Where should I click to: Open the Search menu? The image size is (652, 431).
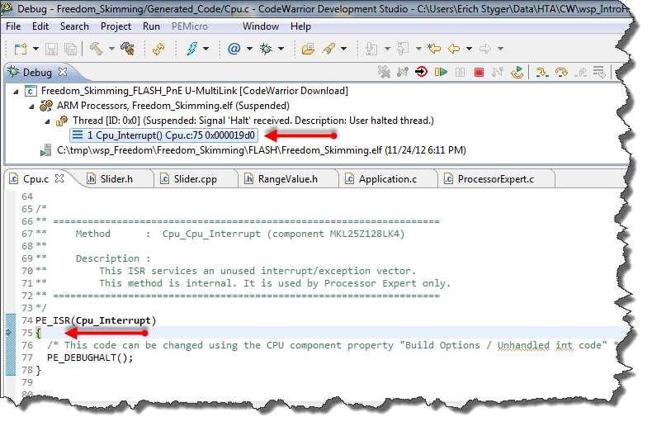[x=74, y=26]
